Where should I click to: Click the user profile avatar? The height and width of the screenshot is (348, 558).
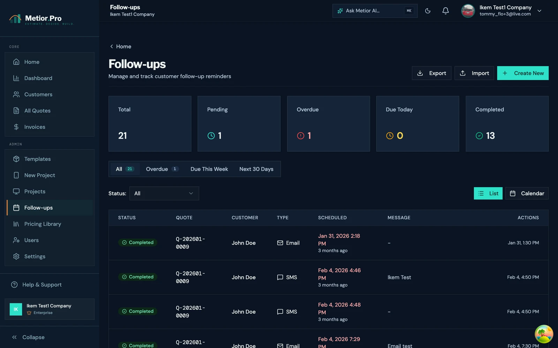[x=468, y=11]
